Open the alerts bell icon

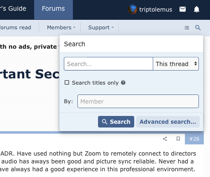click(196, 9)
